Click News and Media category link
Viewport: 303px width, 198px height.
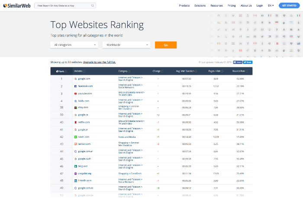pyautogui.click(x=127, y=137)
